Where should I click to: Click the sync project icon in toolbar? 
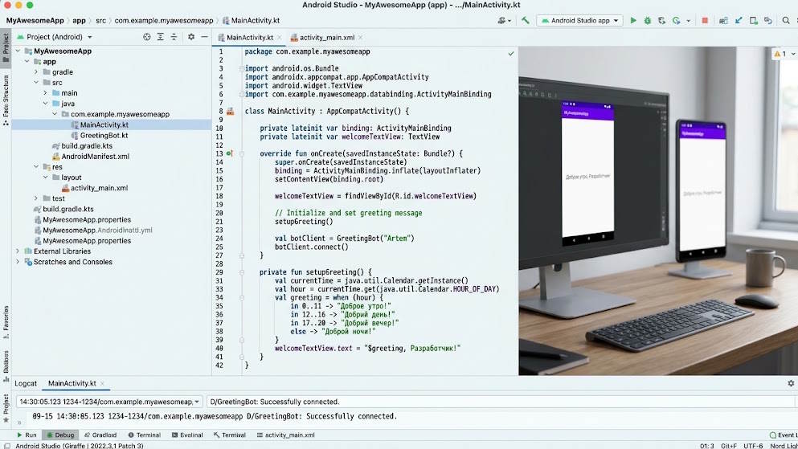tap(768, 20)
